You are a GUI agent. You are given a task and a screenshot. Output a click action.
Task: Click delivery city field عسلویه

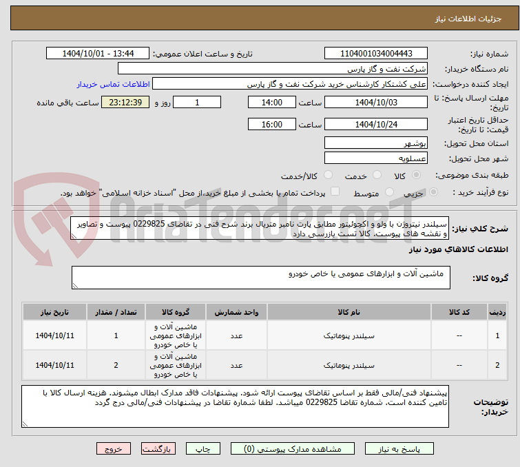click(x=376, y=158)
